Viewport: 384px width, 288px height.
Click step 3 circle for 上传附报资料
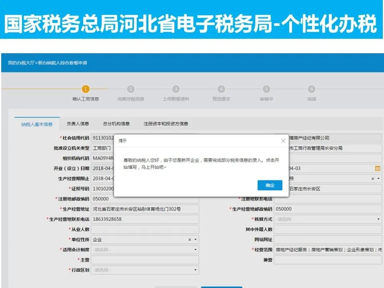pos(176,89)
